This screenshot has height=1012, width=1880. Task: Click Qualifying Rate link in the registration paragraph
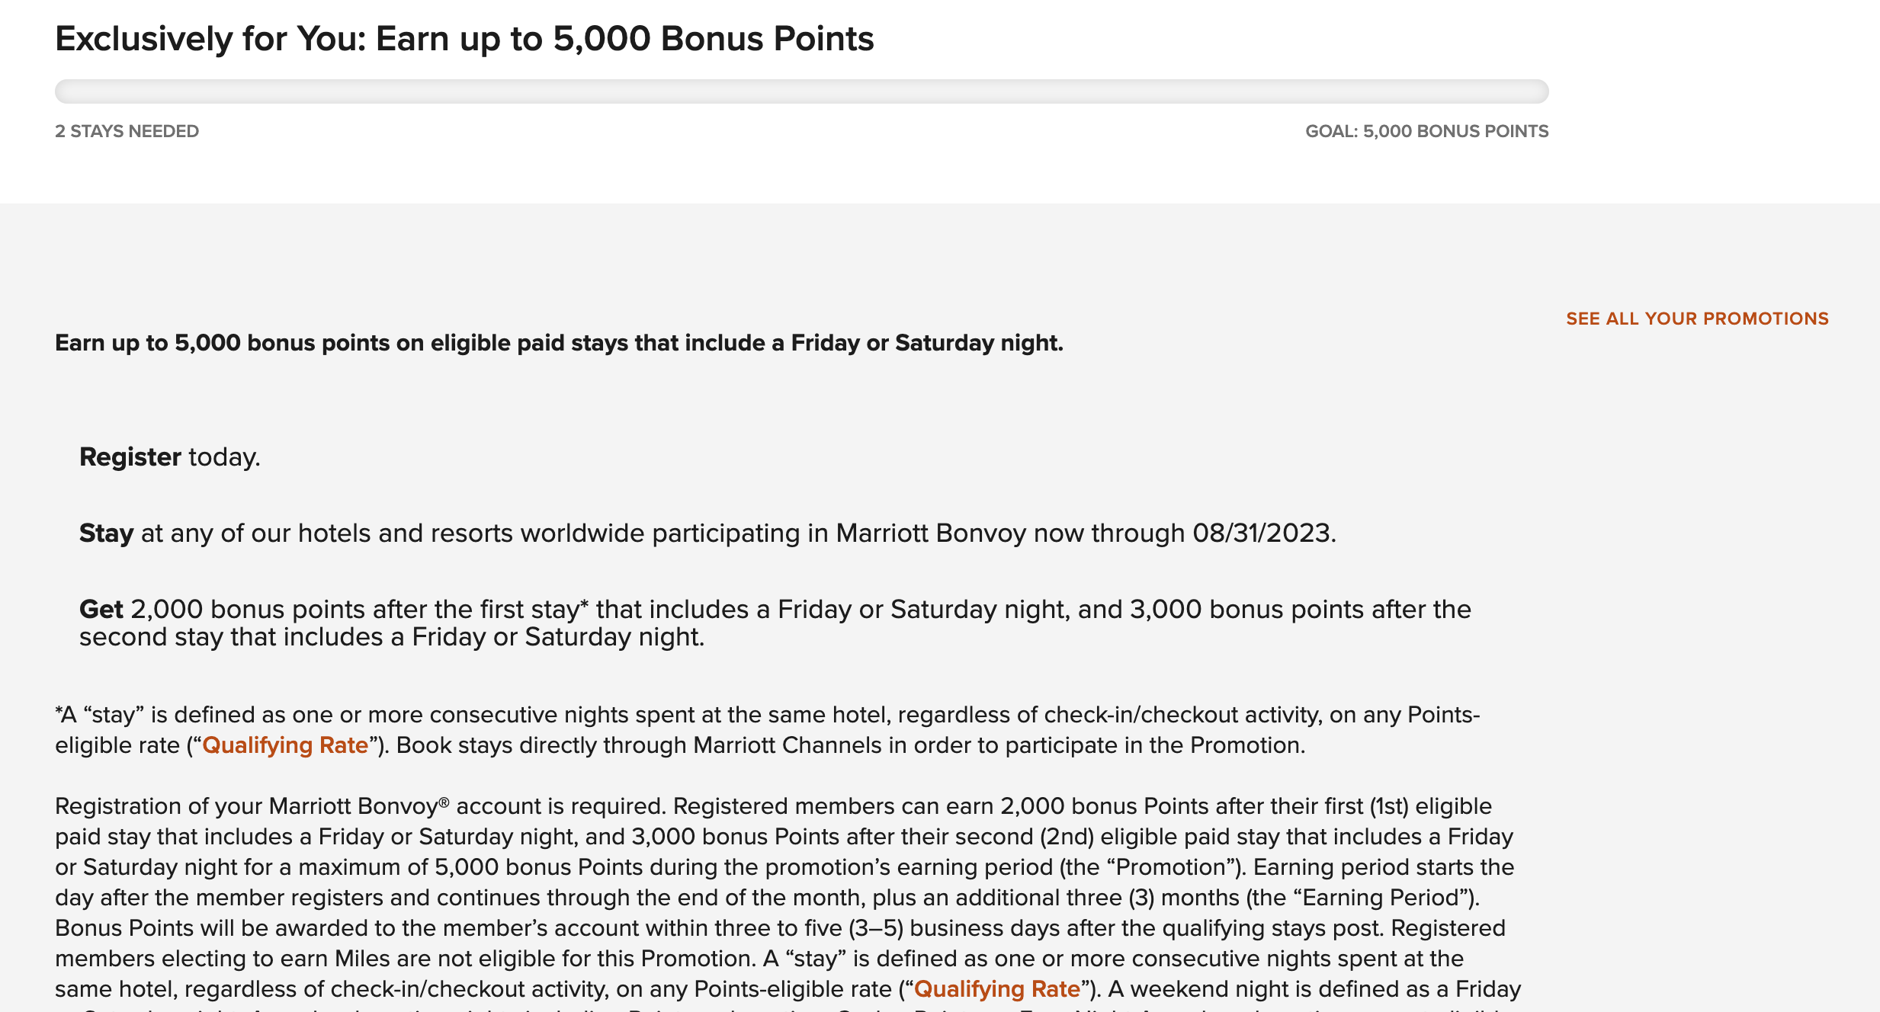coord(996,989)
